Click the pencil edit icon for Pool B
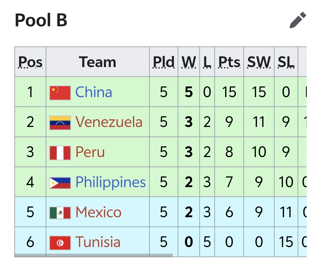This screenshot has width=321, height=271. point(298,20)
